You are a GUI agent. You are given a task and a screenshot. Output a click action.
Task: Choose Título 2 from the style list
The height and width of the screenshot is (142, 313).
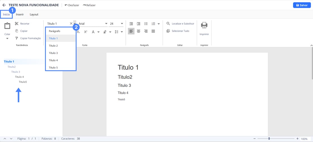61,46
